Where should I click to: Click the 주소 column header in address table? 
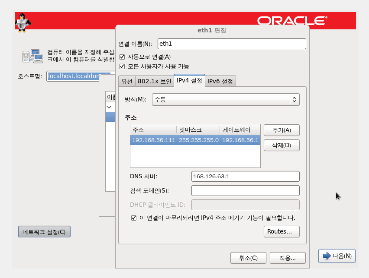click(153, 130)
